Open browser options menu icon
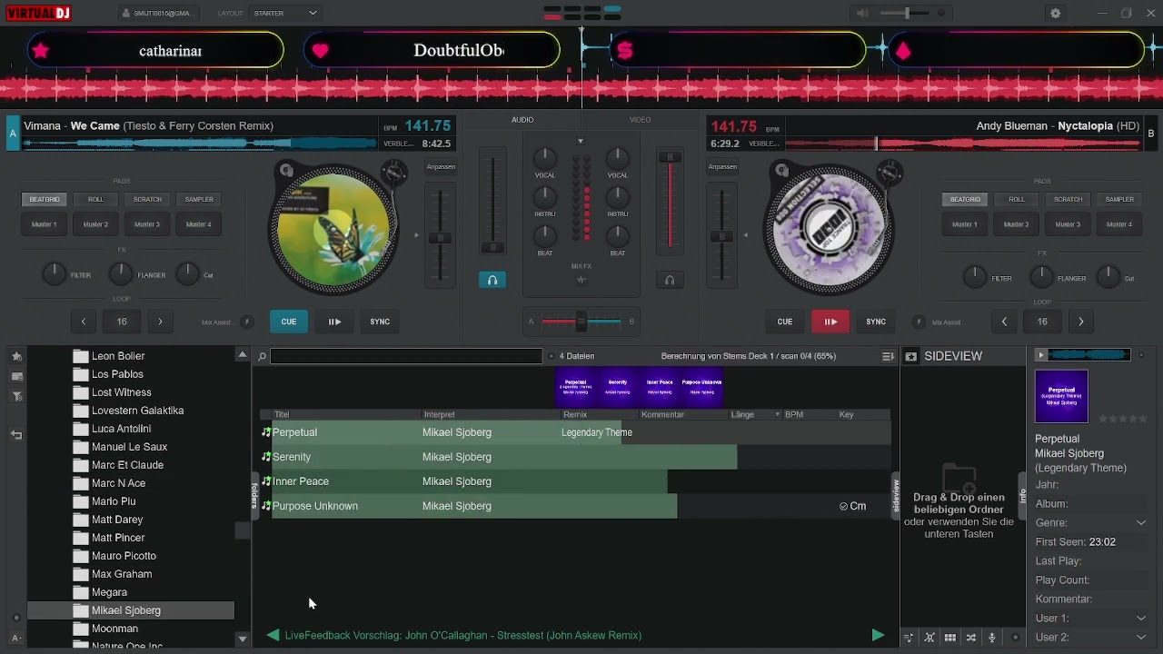The height and width of the screenshot is (654, 1163). (x=888, y=356)
